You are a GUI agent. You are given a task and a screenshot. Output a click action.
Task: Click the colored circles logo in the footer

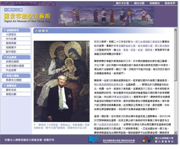(148, 139)
